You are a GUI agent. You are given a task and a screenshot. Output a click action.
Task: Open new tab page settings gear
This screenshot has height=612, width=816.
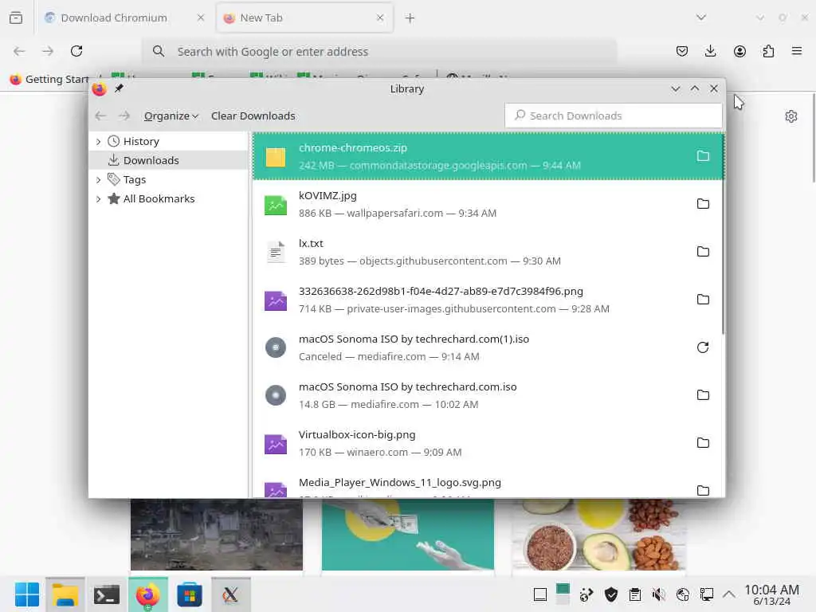pos(791,116)
